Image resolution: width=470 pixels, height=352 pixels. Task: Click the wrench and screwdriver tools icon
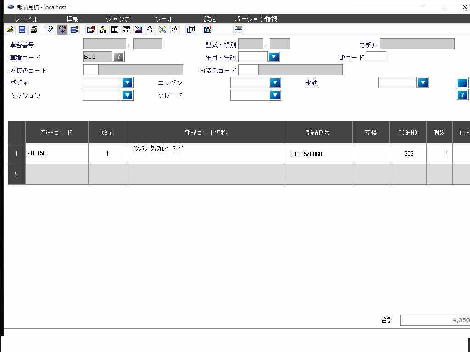pos(162,30)
